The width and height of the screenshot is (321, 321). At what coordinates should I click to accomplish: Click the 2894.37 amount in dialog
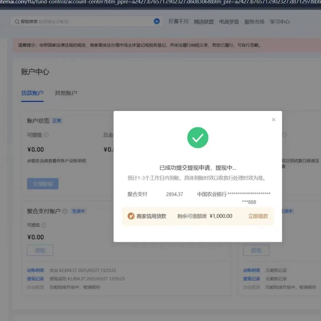[x=174, y=194]
